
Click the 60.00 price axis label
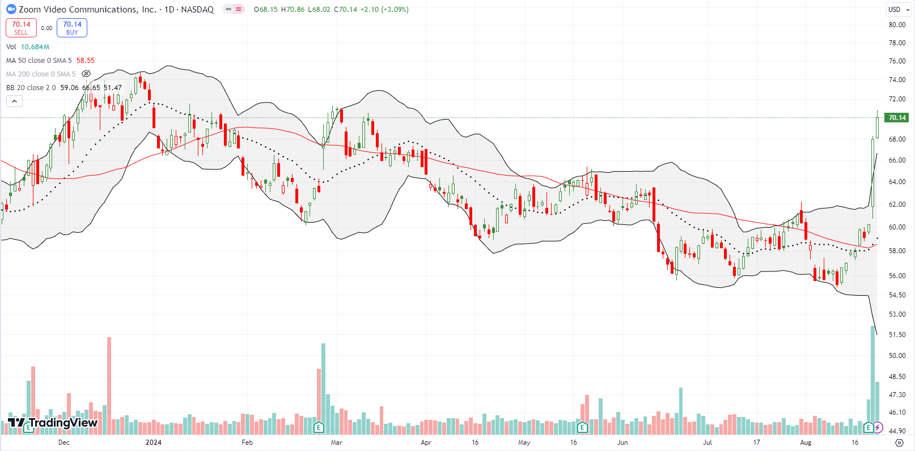pyautogui.click(x=897, y=227)
